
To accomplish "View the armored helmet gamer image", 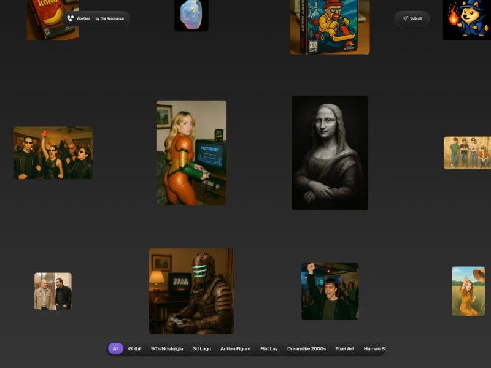I will [191, 291].
